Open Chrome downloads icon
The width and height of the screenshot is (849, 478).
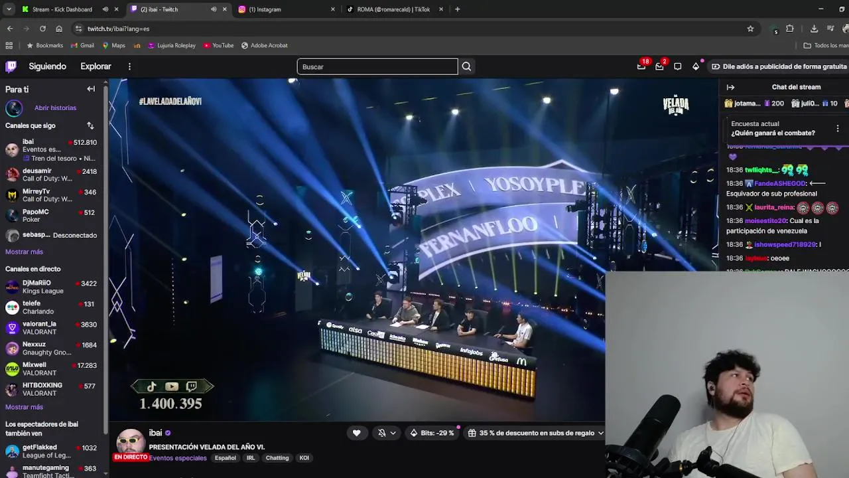[814, 29]
